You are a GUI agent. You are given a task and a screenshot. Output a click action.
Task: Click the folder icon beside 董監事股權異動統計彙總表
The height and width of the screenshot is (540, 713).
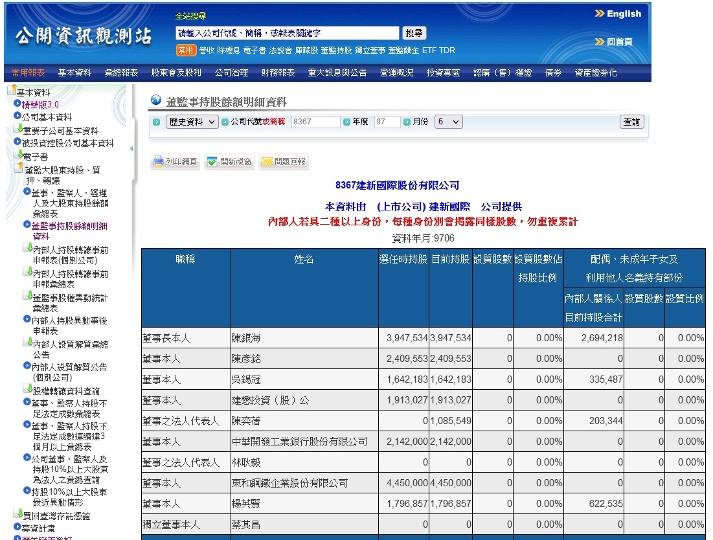pyautogui.click(x=27, y=296)
